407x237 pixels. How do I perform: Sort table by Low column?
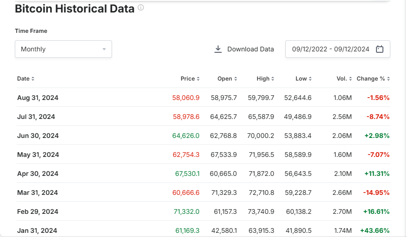tap(303, 79)
